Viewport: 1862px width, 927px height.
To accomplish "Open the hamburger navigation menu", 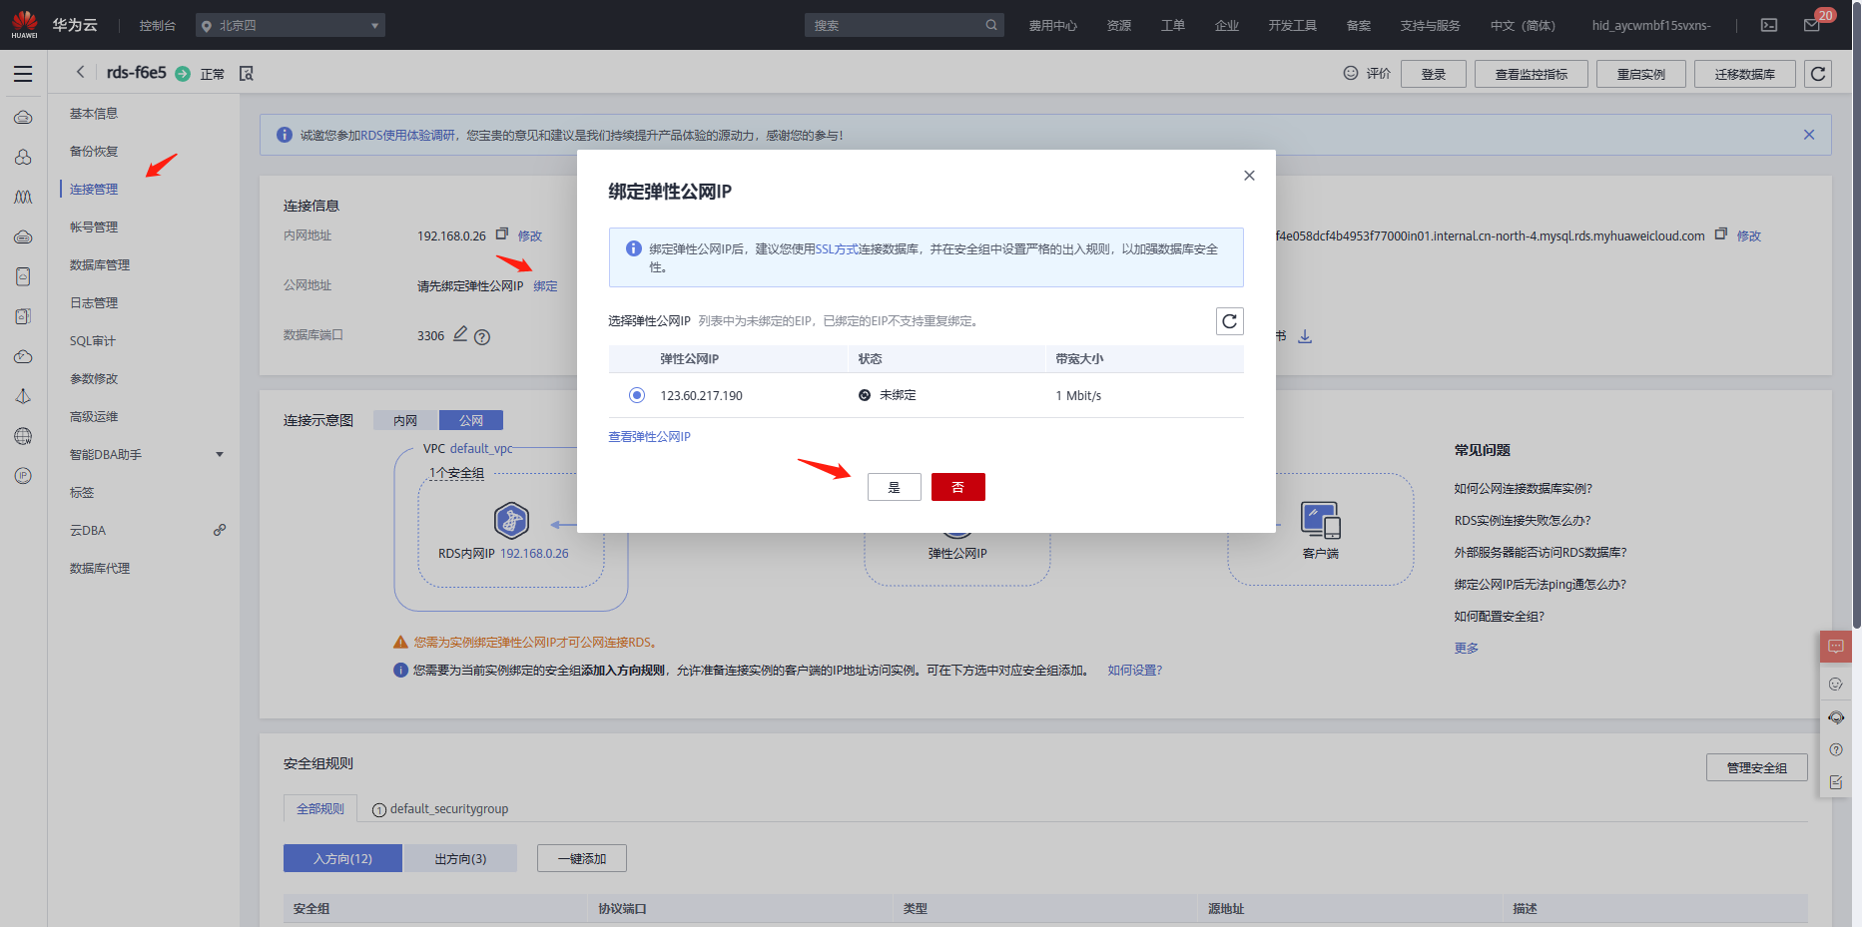I will click(x=23, y=74).
